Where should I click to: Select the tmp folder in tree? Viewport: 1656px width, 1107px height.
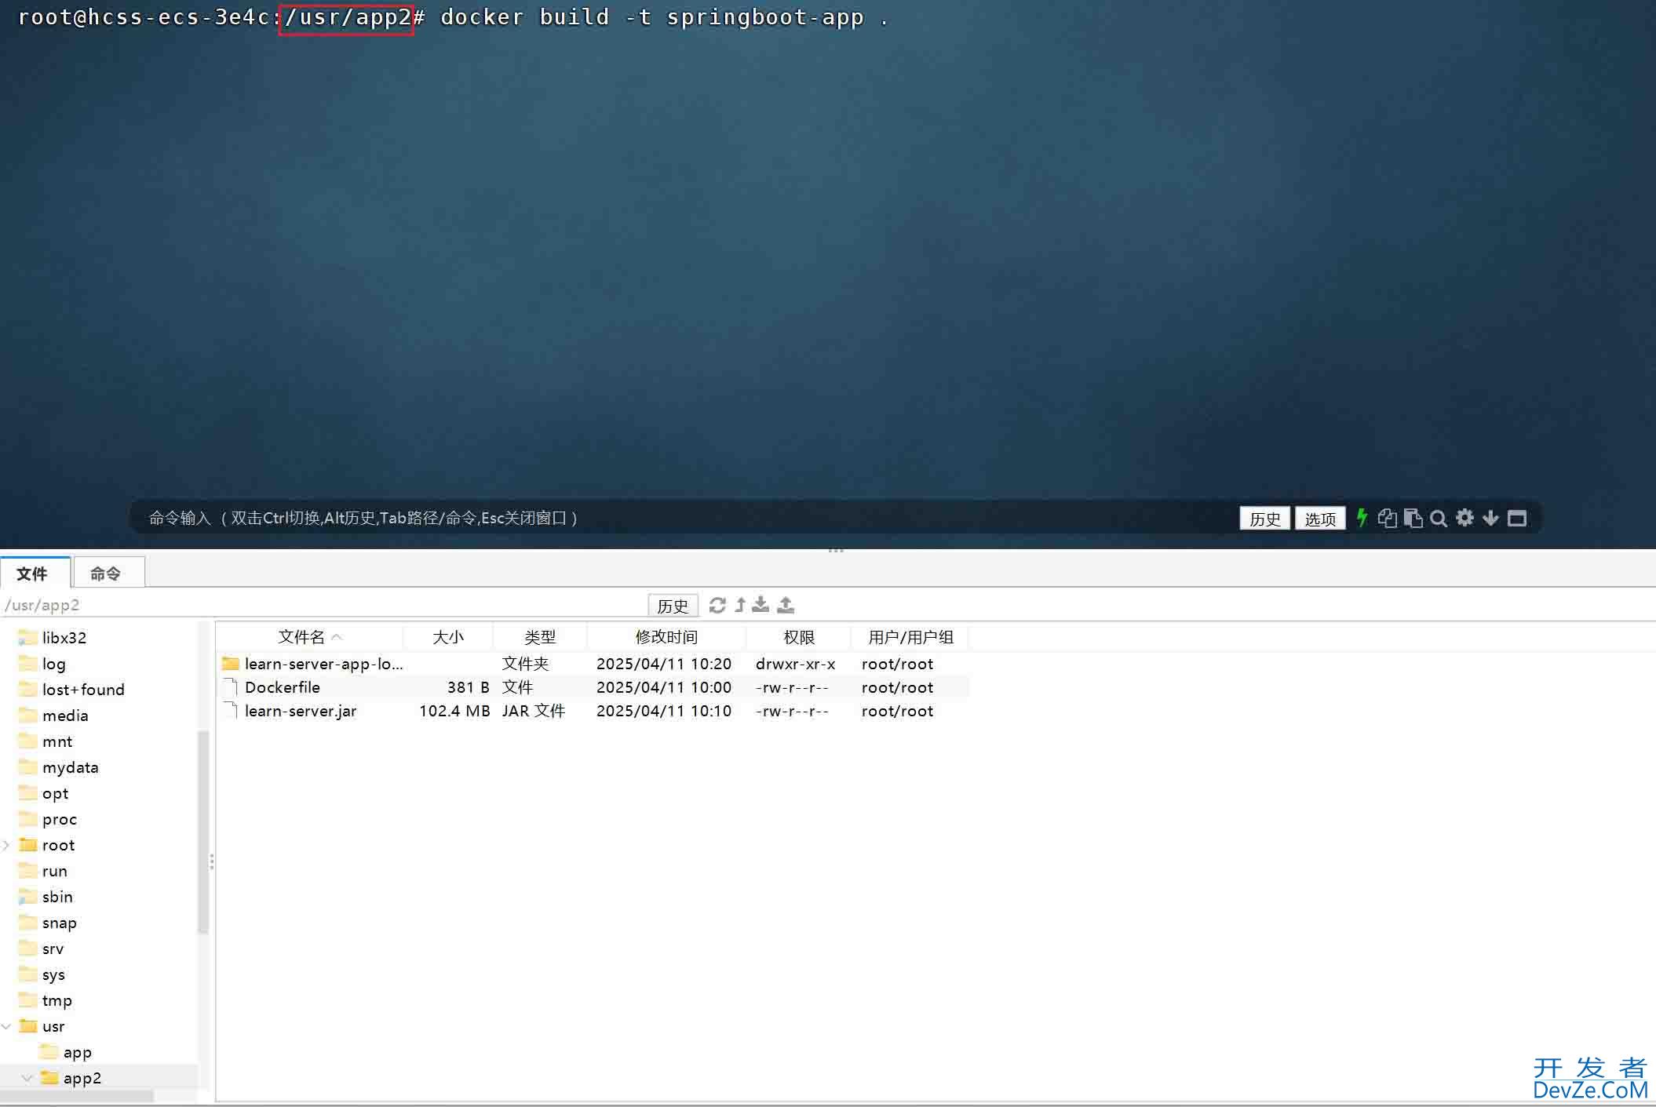[x=57, y=1000]
